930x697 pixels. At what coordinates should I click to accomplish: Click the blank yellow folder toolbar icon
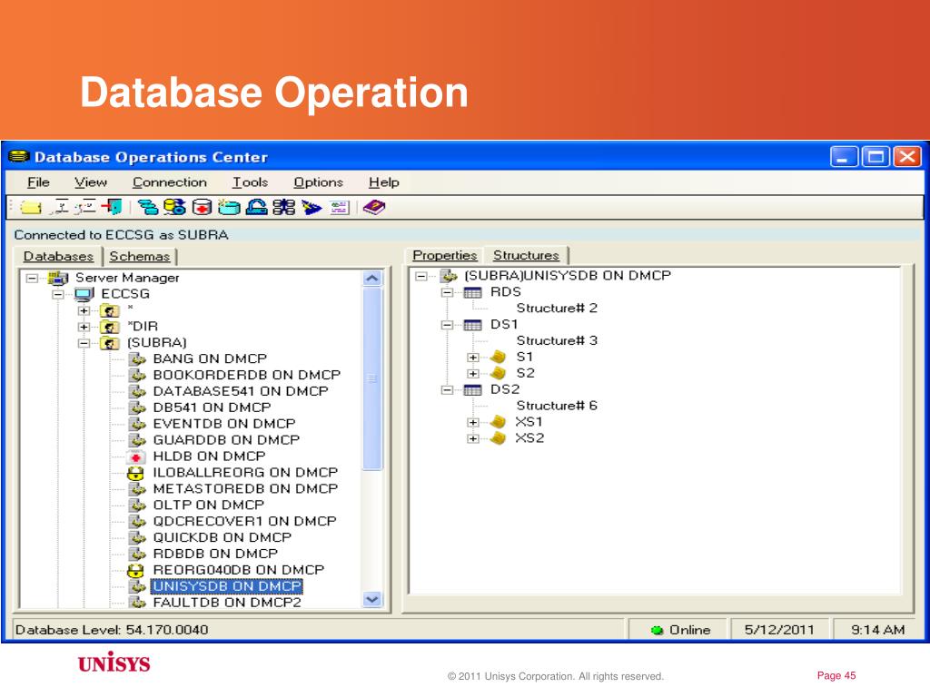click(30, 208)
